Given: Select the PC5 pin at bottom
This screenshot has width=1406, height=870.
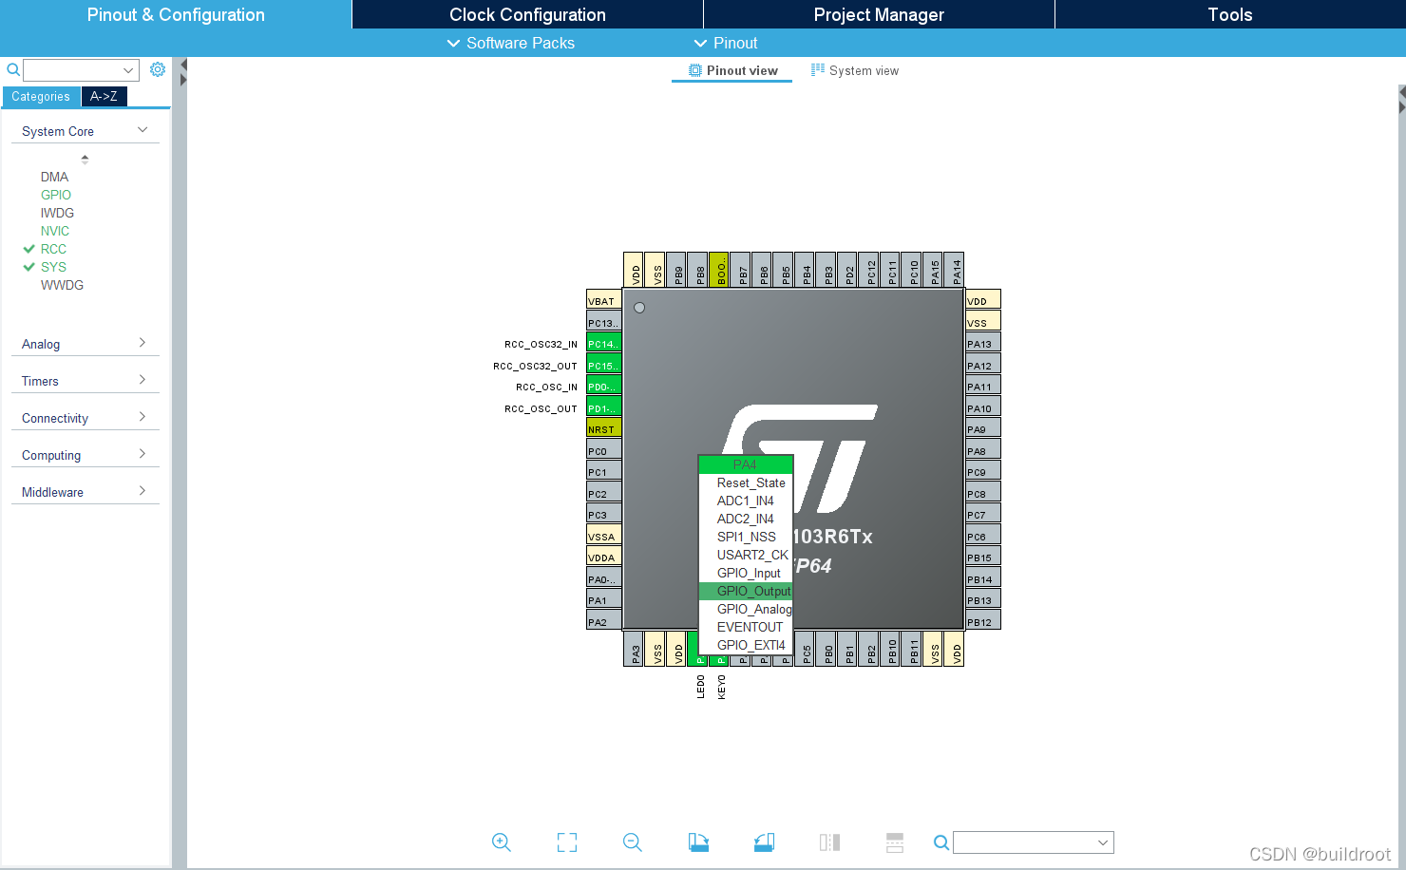Looking at the screenshot, I should (x=805, y=649).
